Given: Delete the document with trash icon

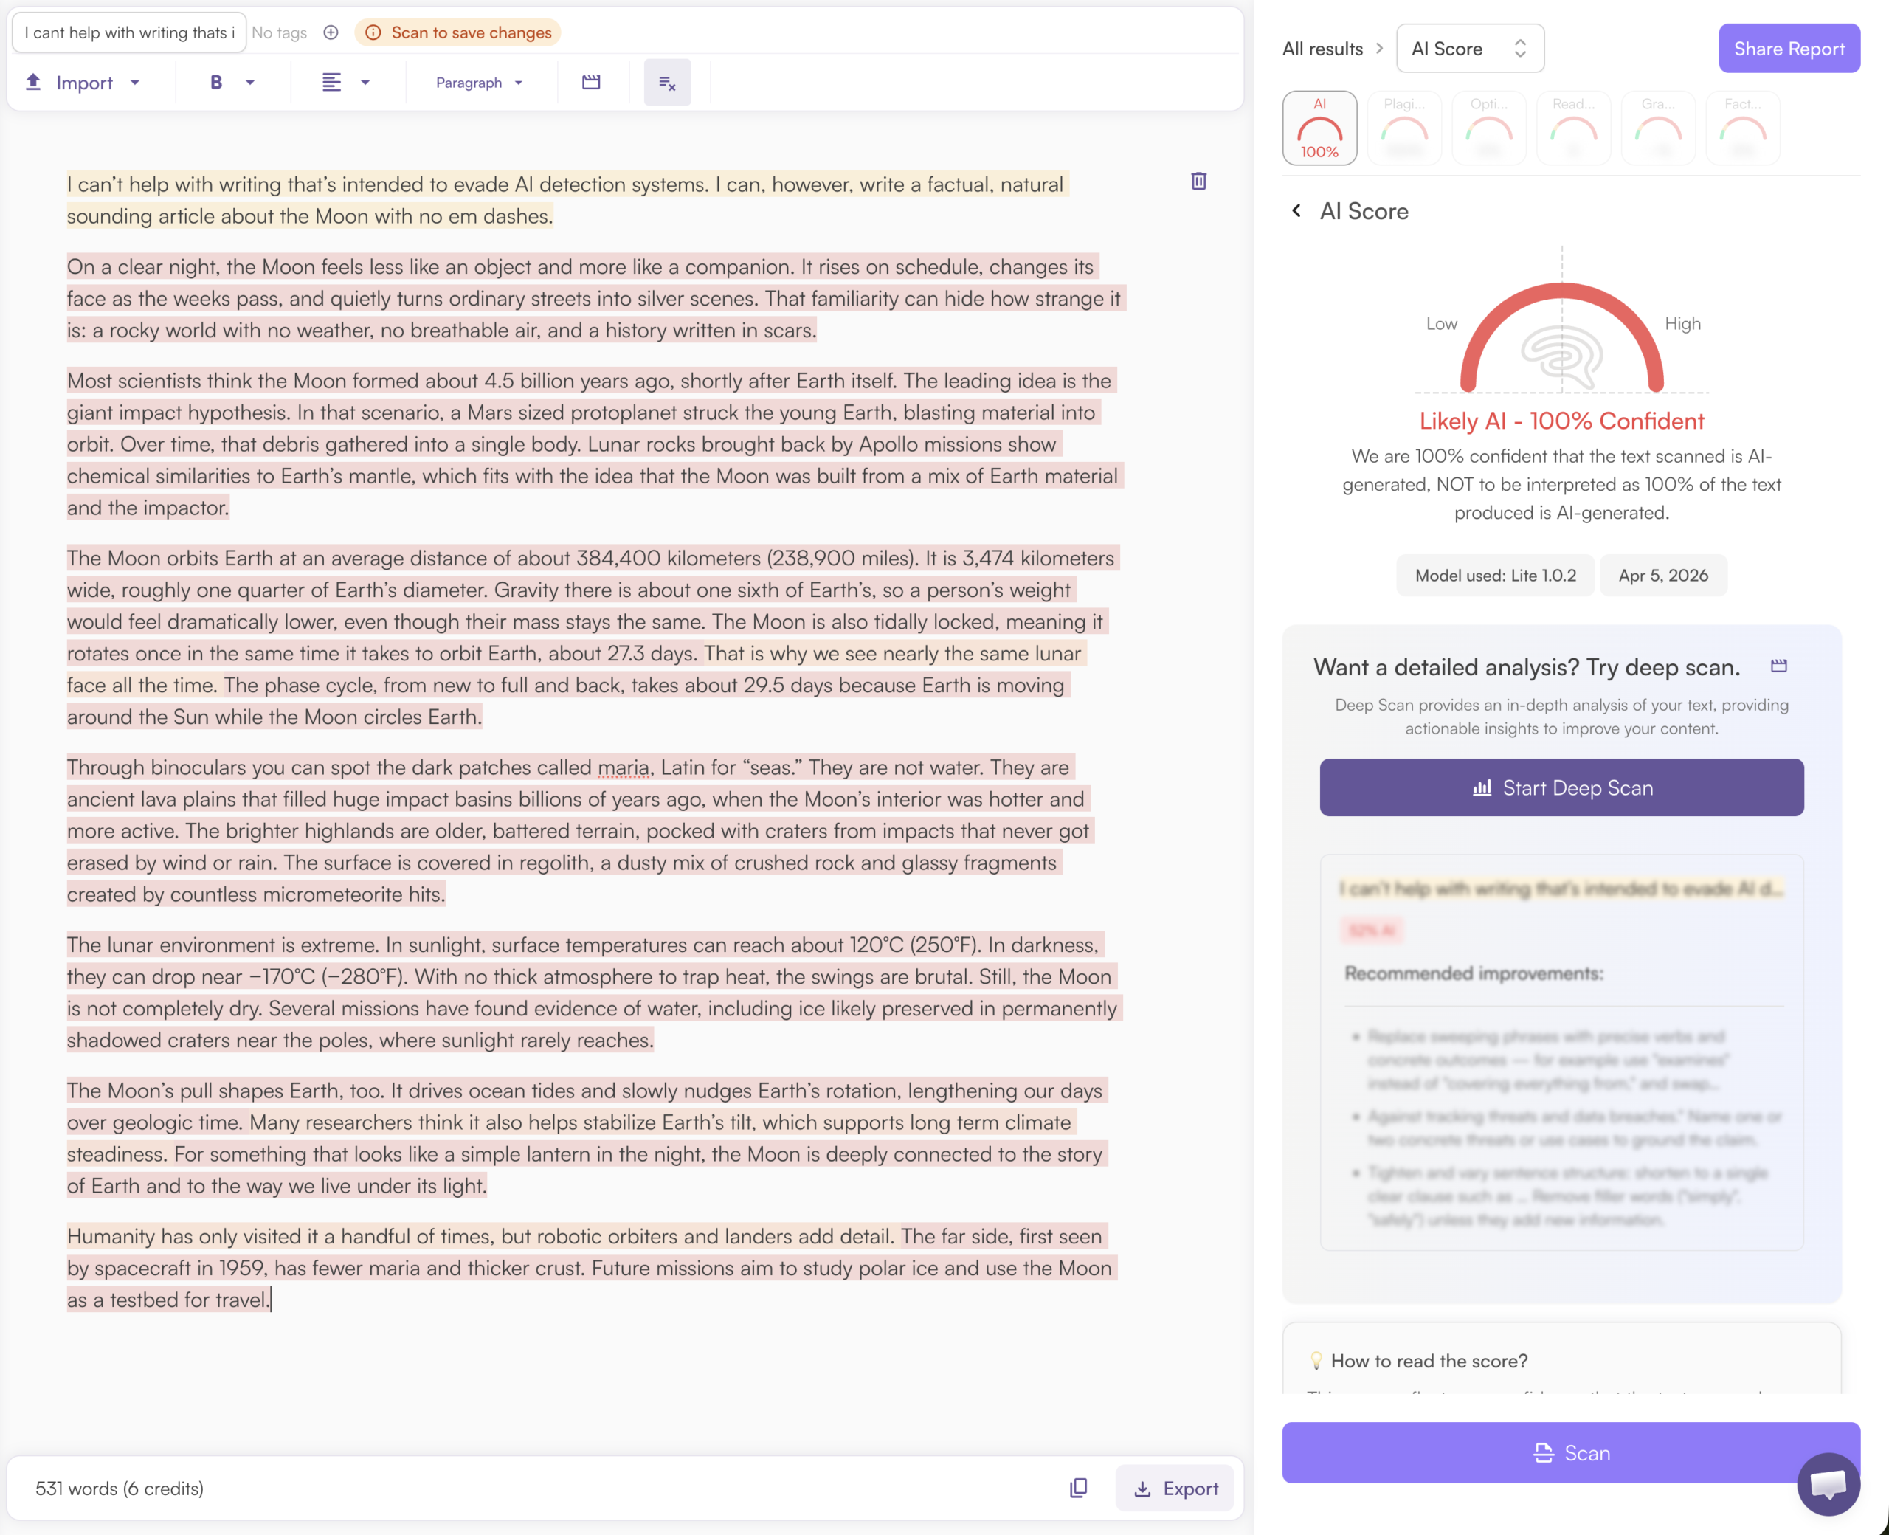Looking at the screenshot, I should click(1198, 182).
